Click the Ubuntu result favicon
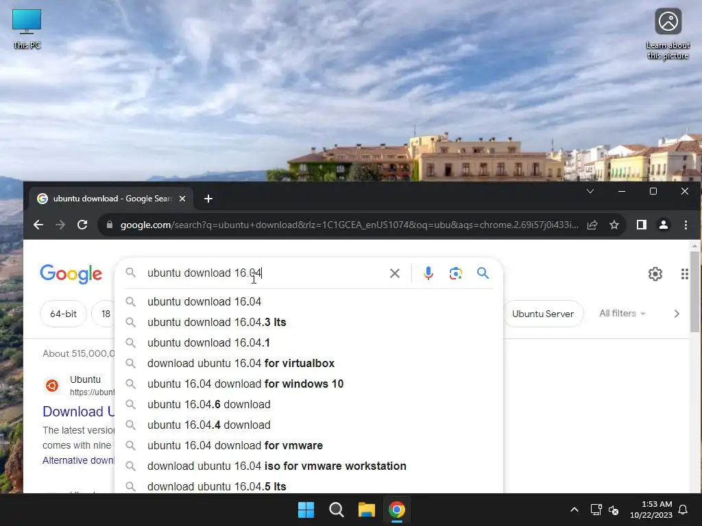Viewport: 702px width, 526px height. tap(52, 385)
